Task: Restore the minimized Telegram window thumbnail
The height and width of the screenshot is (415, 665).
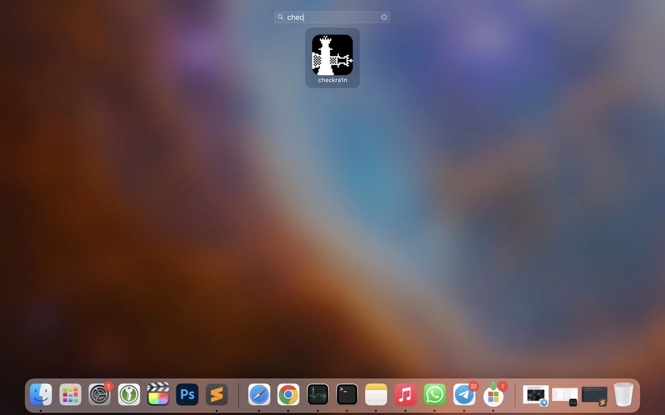Action: coord(536,395)
